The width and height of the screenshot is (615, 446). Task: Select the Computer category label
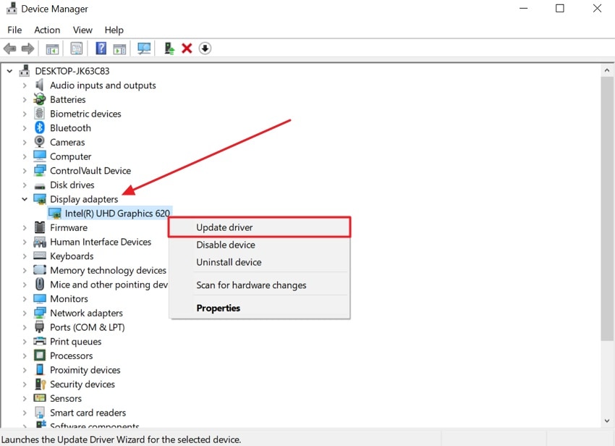71,156
